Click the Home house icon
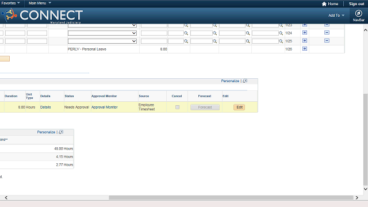The width and height of the screenshot is (368, 207). click(x=324, y=4)
